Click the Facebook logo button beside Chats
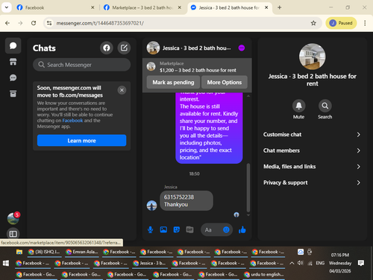Image resolution: width=373 pixels, height=280 pixels. 107,48
